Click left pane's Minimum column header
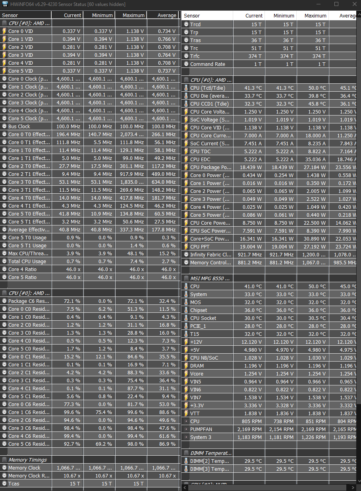Viewport: 361px width, 491px height. [99, 15]
